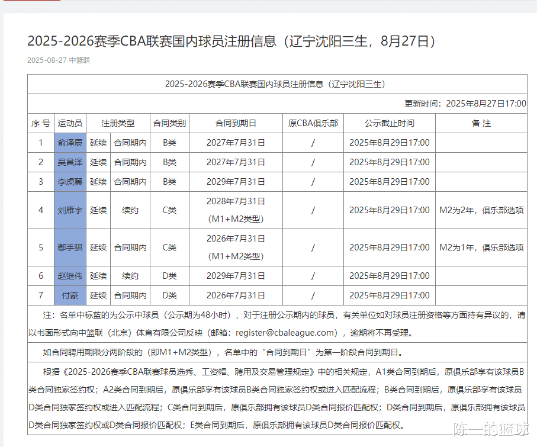The height and width of the screenshot is (447, 537).
Task: Select player name 李虎翼
Action: click(x=70, y=182)
